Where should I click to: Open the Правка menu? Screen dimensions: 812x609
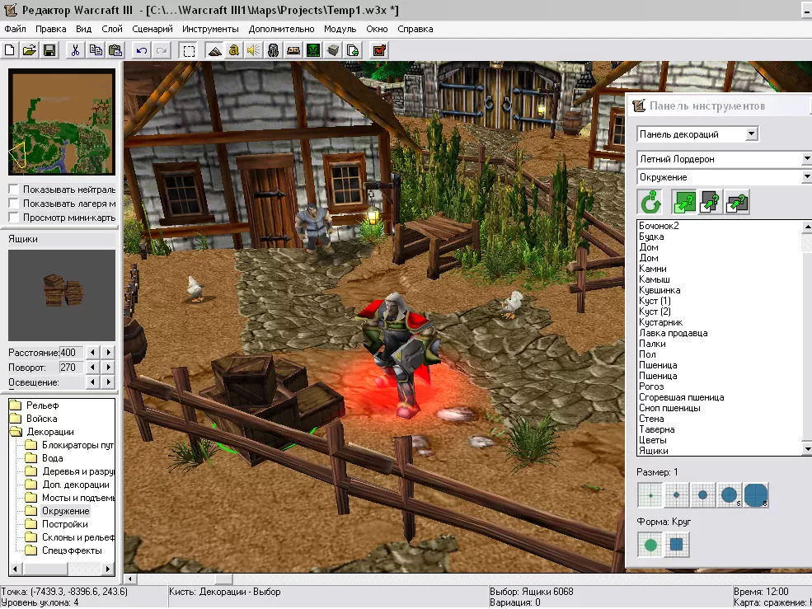click(x=51, y=29)
